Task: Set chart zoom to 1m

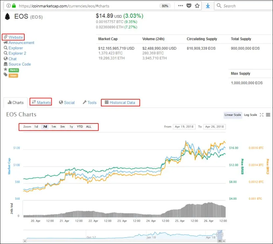Action: click(54, 127)
